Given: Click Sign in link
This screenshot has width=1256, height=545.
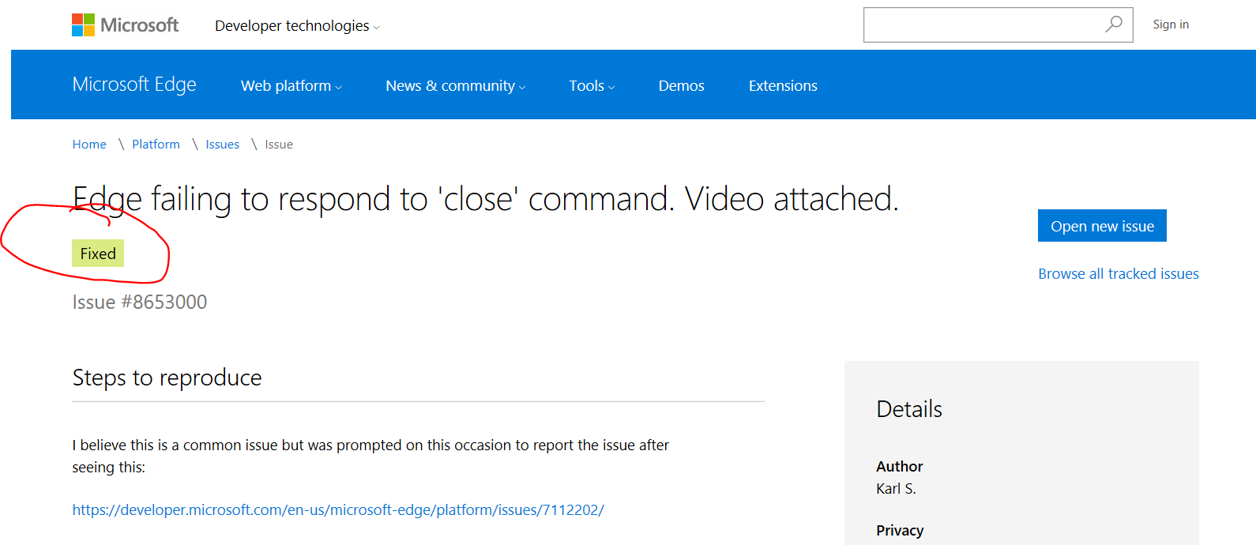Looking at the screenshot, I should click(1171, 24).
